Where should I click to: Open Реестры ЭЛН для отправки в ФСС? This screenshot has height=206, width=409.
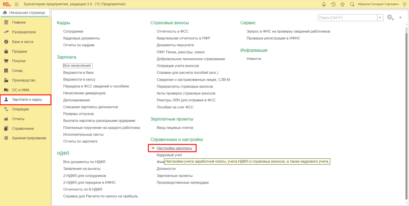point(186,100)
